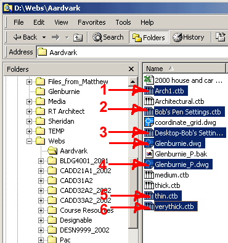The width and height of the screenshot is (228, 243).
Task: Select the Glenburnie folder in tree
Action: 64,92
